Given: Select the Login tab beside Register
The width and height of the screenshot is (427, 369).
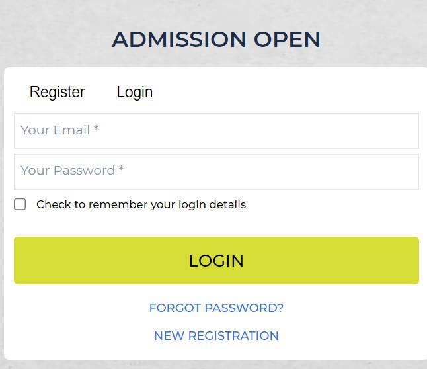Looking at the screenshot, I should [x=134, y=92].
